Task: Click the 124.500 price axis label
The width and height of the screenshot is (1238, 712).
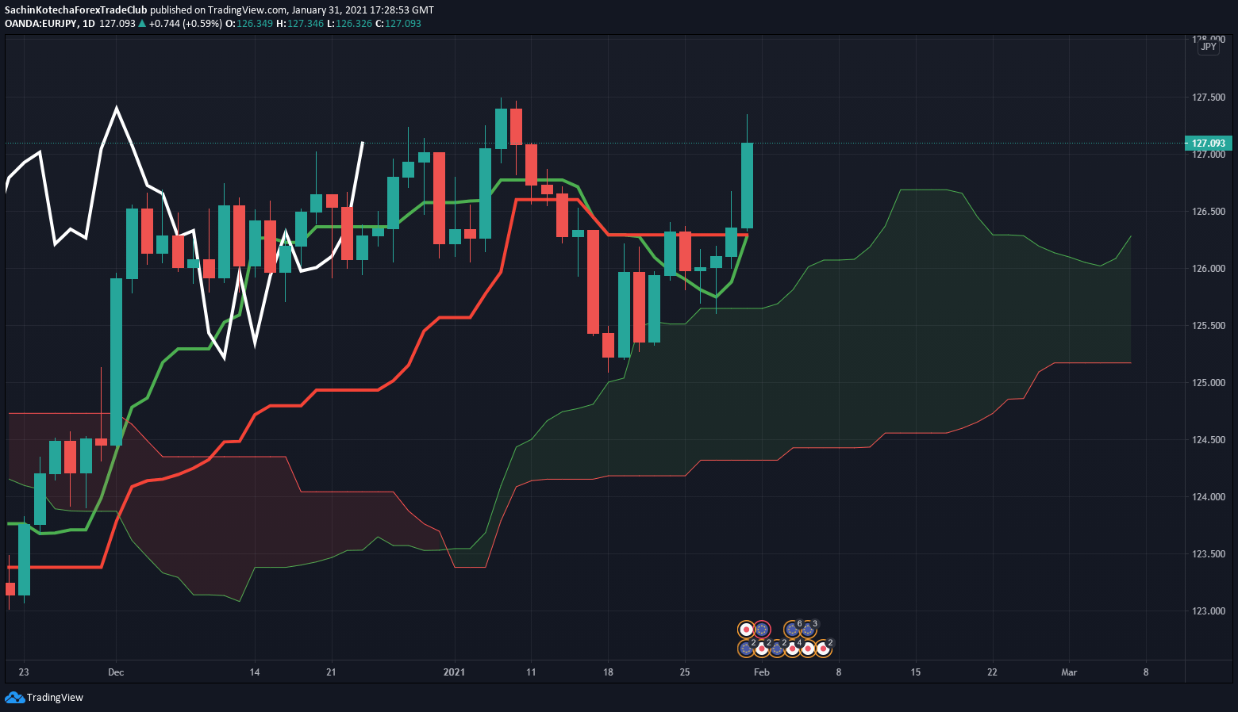Action: (1209, 440)
